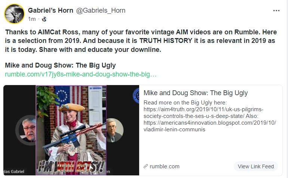Click the post body text paragraph
Image resolution: width=288 pixels, height=178 pixels.
pyautogui.click(x=141, y=41)
